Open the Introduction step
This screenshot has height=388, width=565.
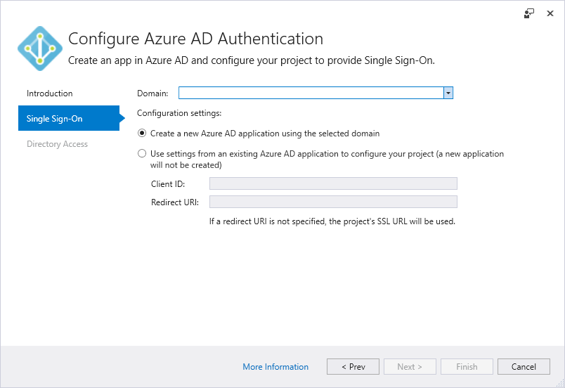coord(50,93)
